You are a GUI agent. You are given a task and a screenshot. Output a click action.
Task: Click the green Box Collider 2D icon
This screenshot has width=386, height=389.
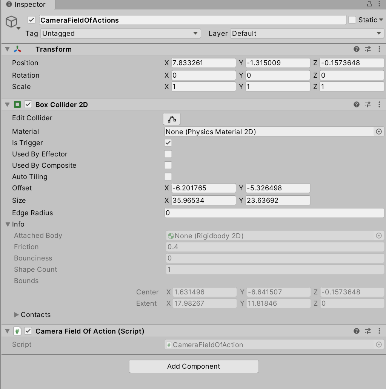click(17, 104)
